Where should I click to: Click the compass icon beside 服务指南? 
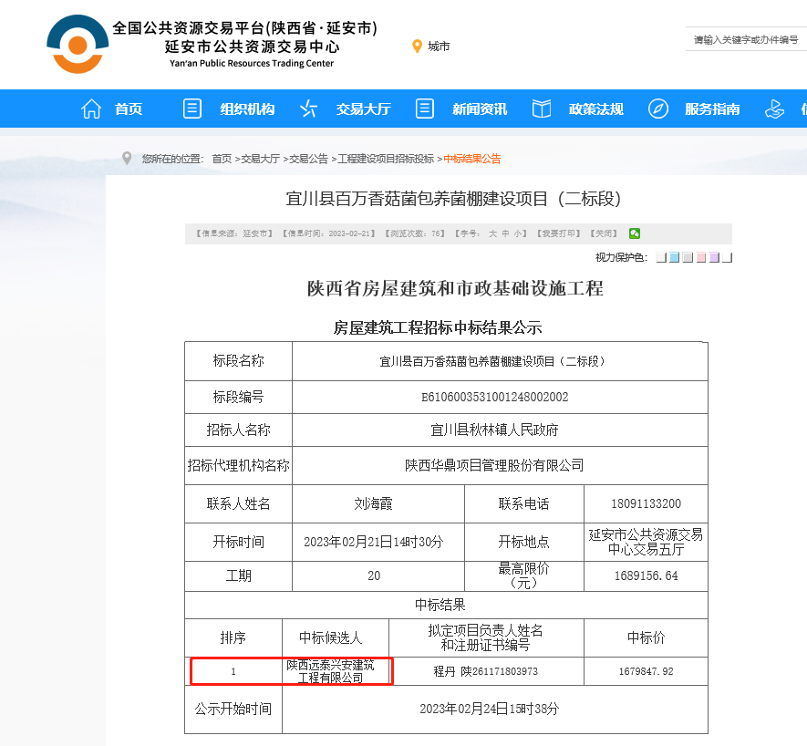[657, 108]
